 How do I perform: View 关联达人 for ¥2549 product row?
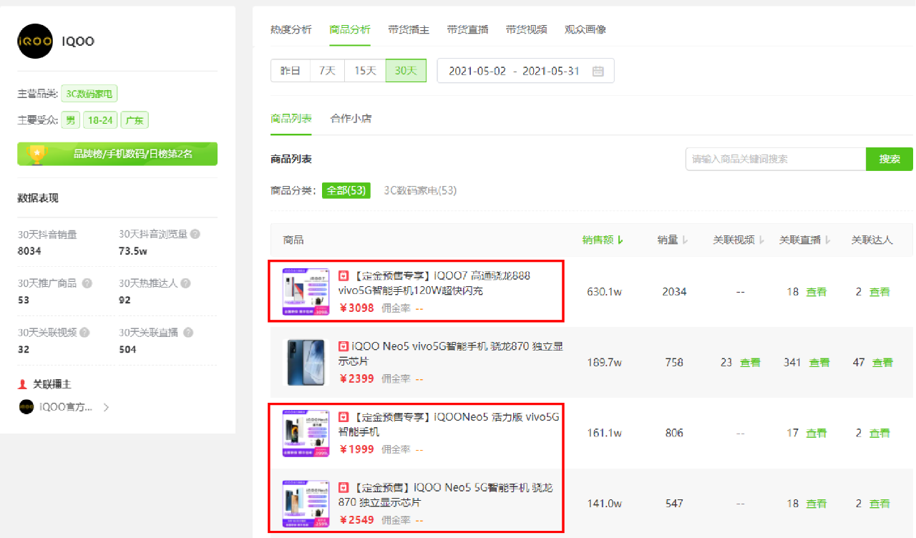(x=880, y=504)
